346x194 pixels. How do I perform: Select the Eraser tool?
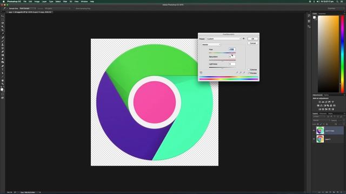coord(2,52)
